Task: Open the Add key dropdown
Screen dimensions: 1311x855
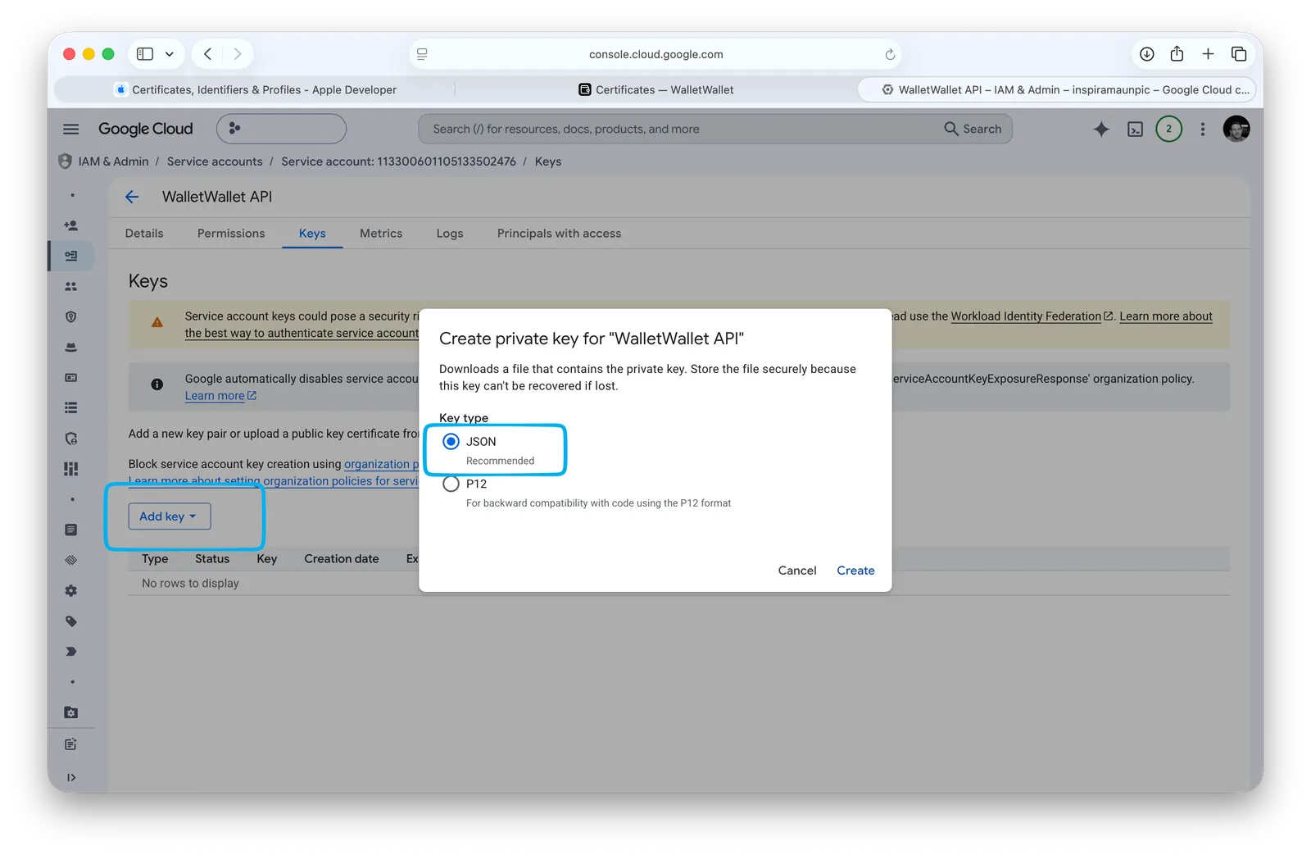Action: coord(169,516)
